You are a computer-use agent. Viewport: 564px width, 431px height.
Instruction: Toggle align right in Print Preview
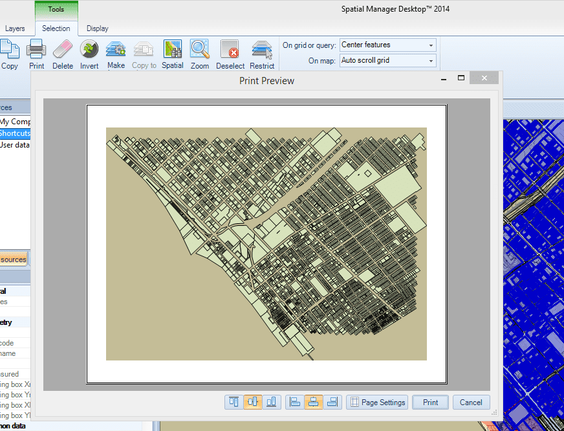click(x=332, y=402)
